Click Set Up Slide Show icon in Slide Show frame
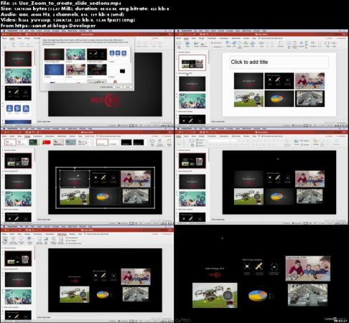This screenshot has width=349, height=323. tap(39, 240)
